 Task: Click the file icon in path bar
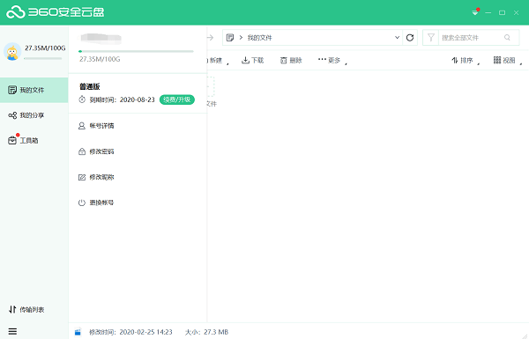point(230,37)
